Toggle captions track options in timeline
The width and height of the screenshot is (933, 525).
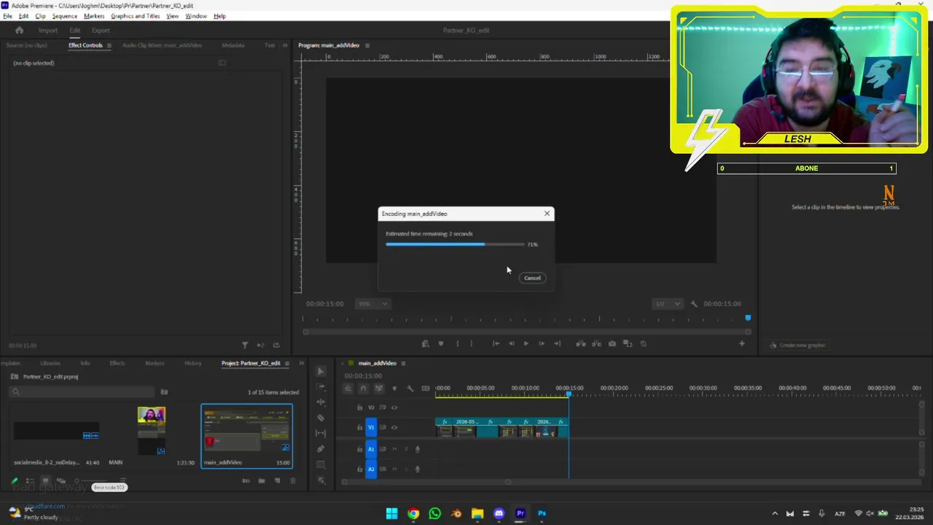point(426,388)
